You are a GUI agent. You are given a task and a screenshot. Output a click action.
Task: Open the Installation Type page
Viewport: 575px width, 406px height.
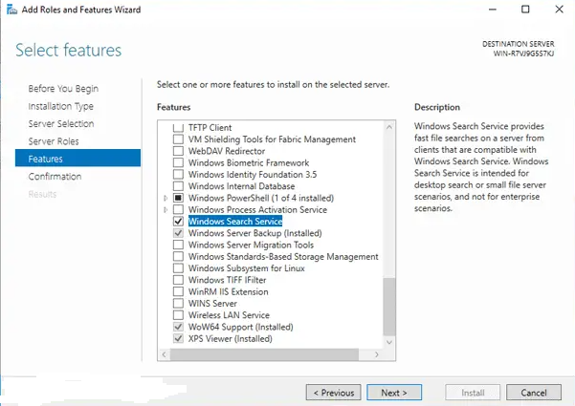61,106
